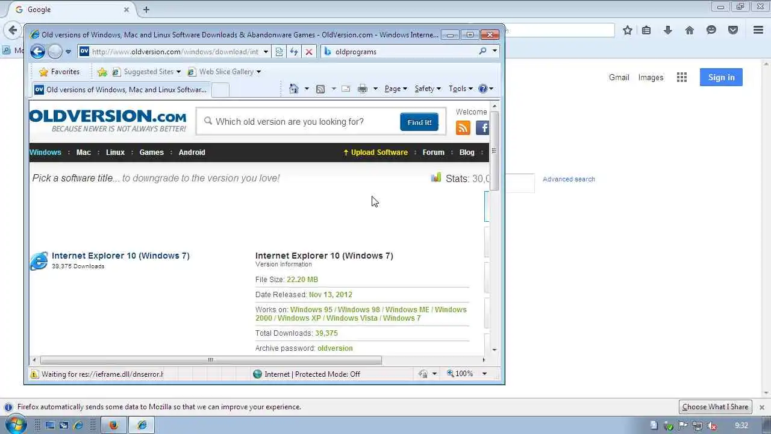771x434 pixels.
Task: Open Google apps grid icon
Action: (x=682, y=77)
